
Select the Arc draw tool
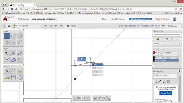tap(20, 43)
